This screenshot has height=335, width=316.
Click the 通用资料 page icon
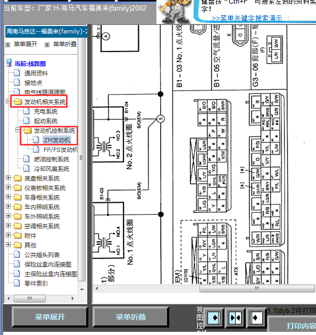click(x=17, y=73)
